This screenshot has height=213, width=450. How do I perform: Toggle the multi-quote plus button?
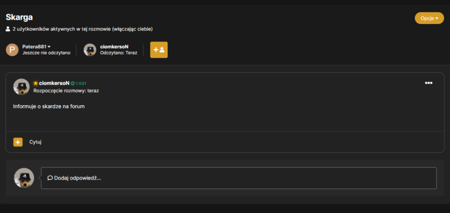tap(18, 142)
